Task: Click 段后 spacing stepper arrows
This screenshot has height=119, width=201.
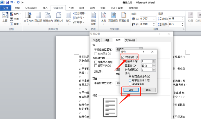Action: (183, 24)
